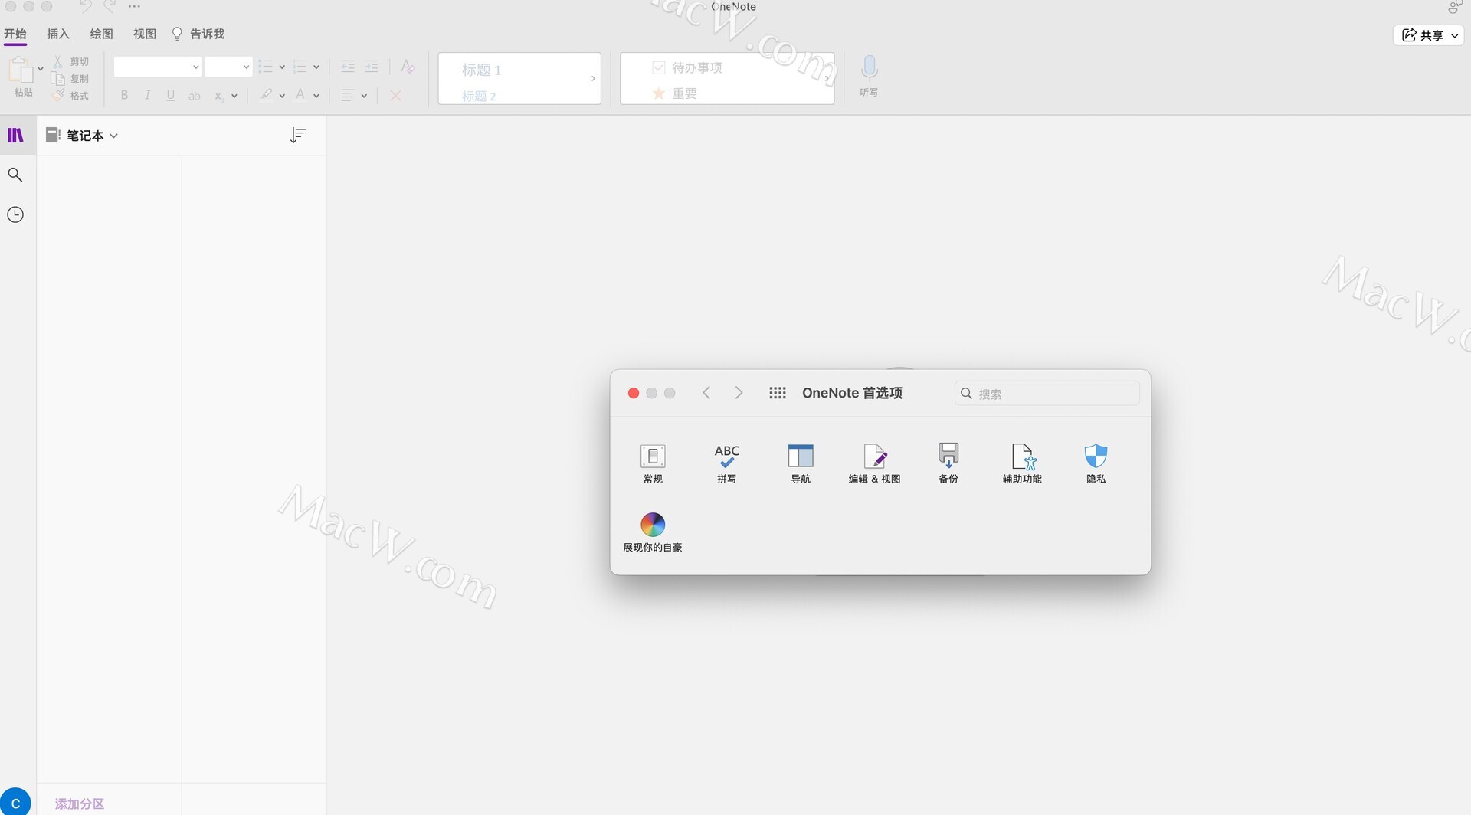Click the Paste (粘贴) button
Image resolution: width=1471 pixels, height=815 pixels.
coord(21,77)
